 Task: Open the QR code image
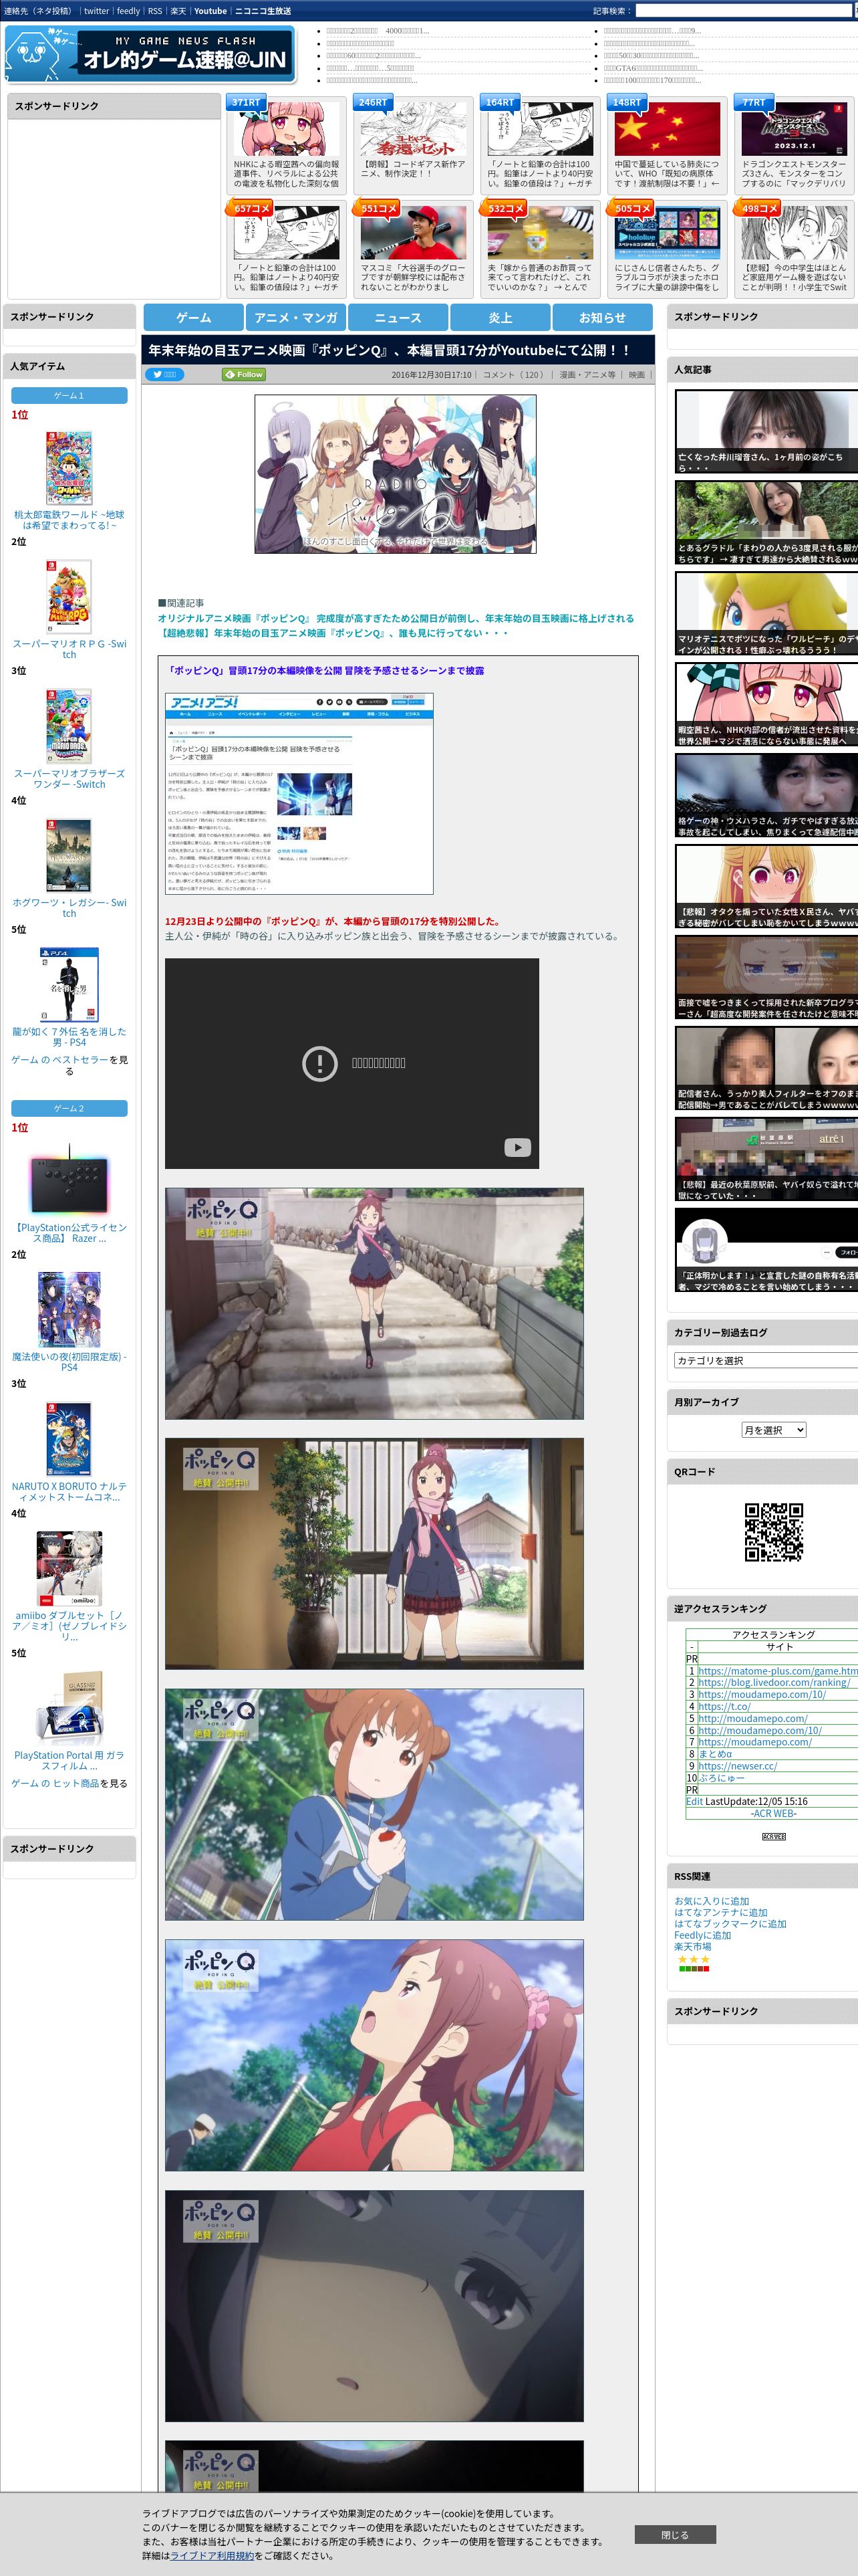773,1531
